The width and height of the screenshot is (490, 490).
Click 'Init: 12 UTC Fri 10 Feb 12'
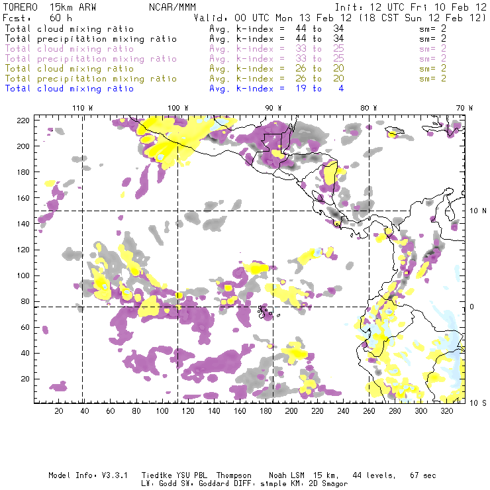tap(411, 7)
